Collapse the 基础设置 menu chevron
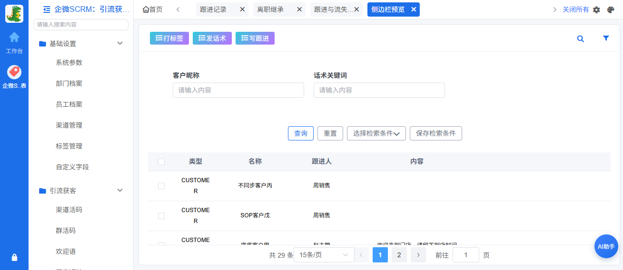Screen dimensions: 623x270 click(120, 43)
